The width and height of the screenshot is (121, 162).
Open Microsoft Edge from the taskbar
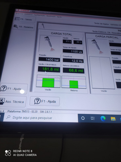(x=103, y=119)
